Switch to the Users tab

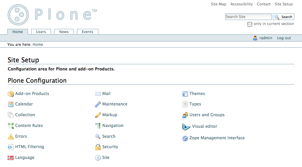click(x=41, y=32)
